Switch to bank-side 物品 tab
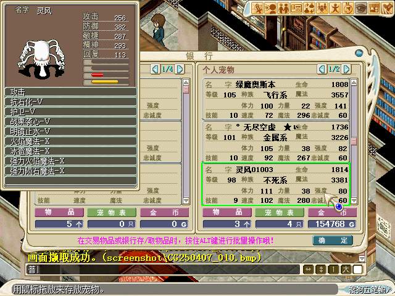395x296 pixels. pyautogui.click(x=59, y=213)
